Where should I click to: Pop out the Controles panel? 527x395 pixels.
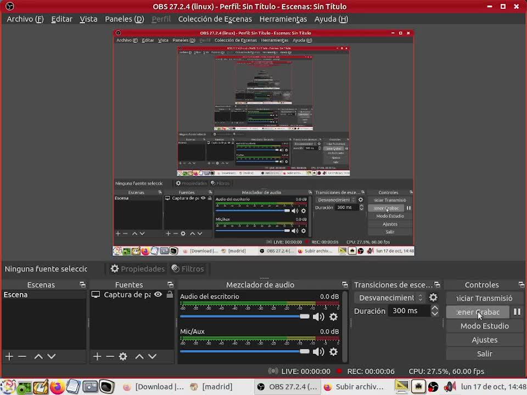coord(522,285)
